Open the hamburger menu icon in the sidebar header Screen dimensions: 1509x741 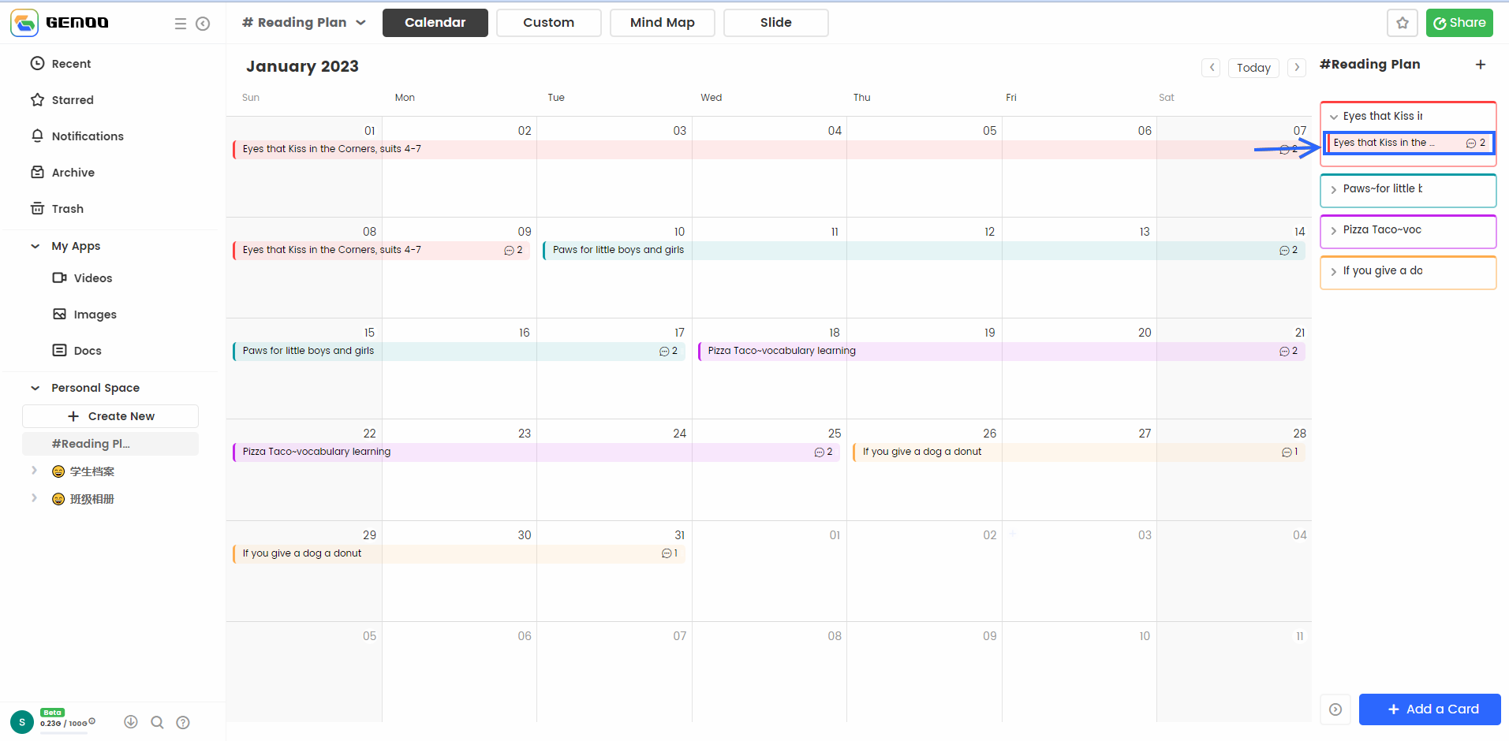point(181,24)
